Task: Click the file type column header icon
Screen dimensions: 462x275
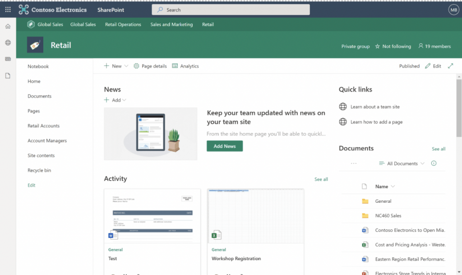Action: [x=365, y=186]
